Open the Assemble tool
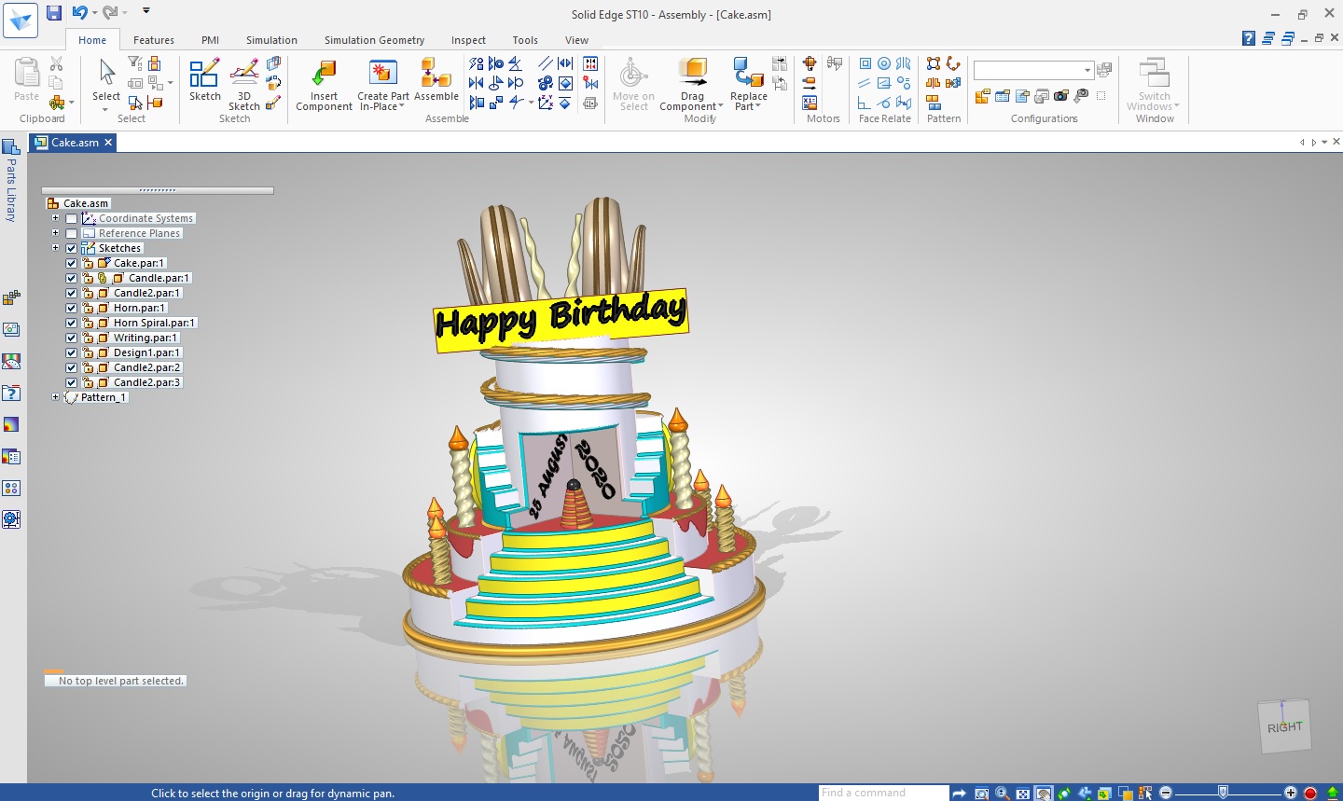The width and height of the screenshot is (1343, 801). coord(436,75)
